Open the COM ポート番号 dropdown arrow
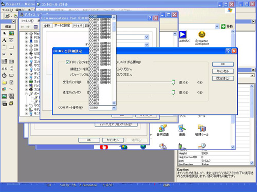257x192 pixels. (114, 108)
